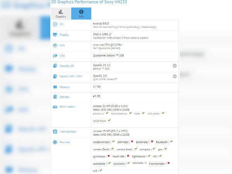Click the Display monitor icon
Viewport: 232px width, 174px height.
[x=55, y=35]
